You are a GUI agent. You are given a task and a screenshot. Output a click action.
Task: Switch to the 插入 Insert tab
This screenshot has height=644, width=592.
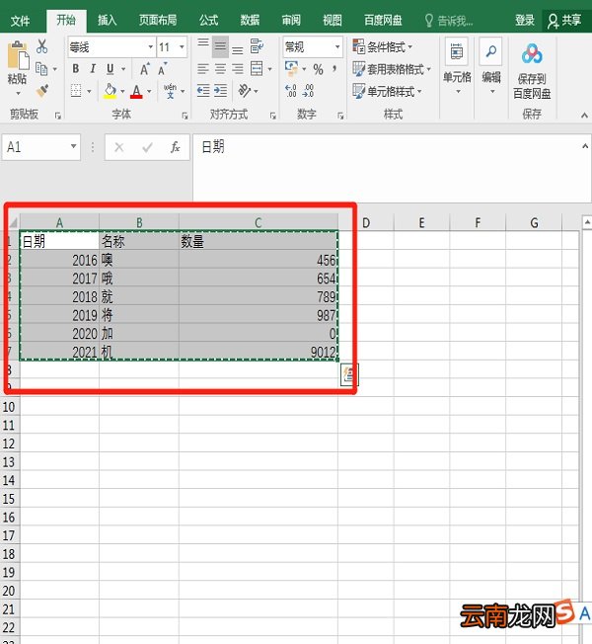point(108,20)
